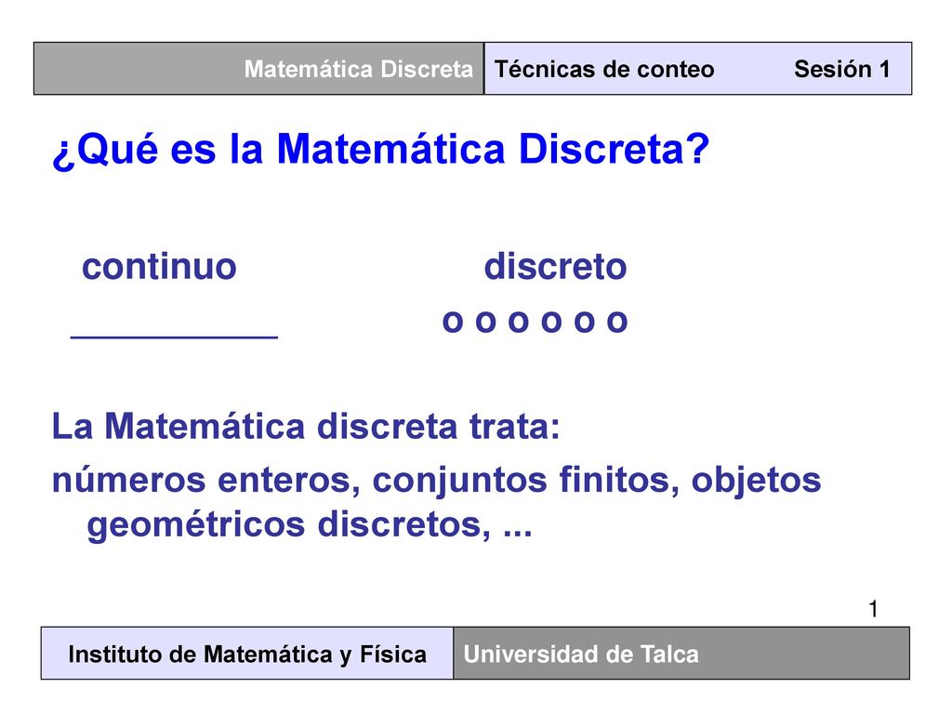Click the slide title ¿Qué es la Matemática Discreta?
Screen dimensions: 952x714
[x=380, y=150]
